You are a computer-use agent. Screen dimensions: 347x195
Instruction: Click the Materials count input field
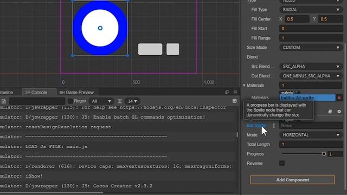[311, 86]
